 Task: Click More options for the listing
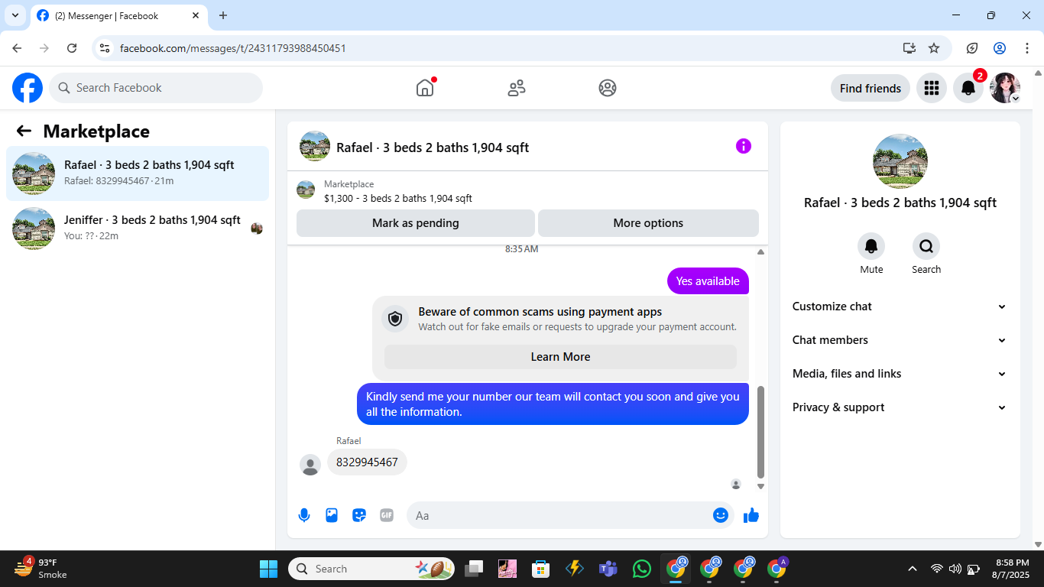[x=648, y=223]
